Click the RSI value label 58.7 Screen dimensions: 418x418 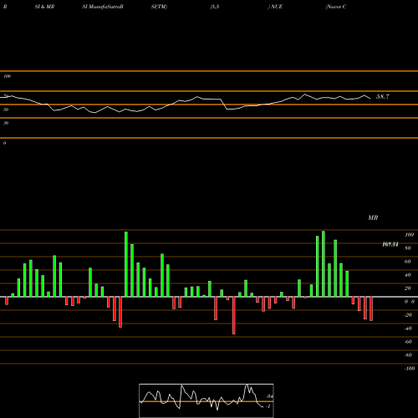383,97
